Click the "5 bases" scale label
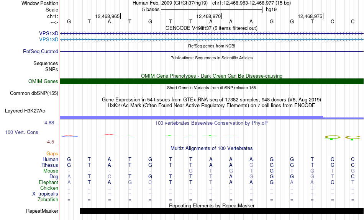The width and height of the screenshot is (364, 220). pos(151,10)
